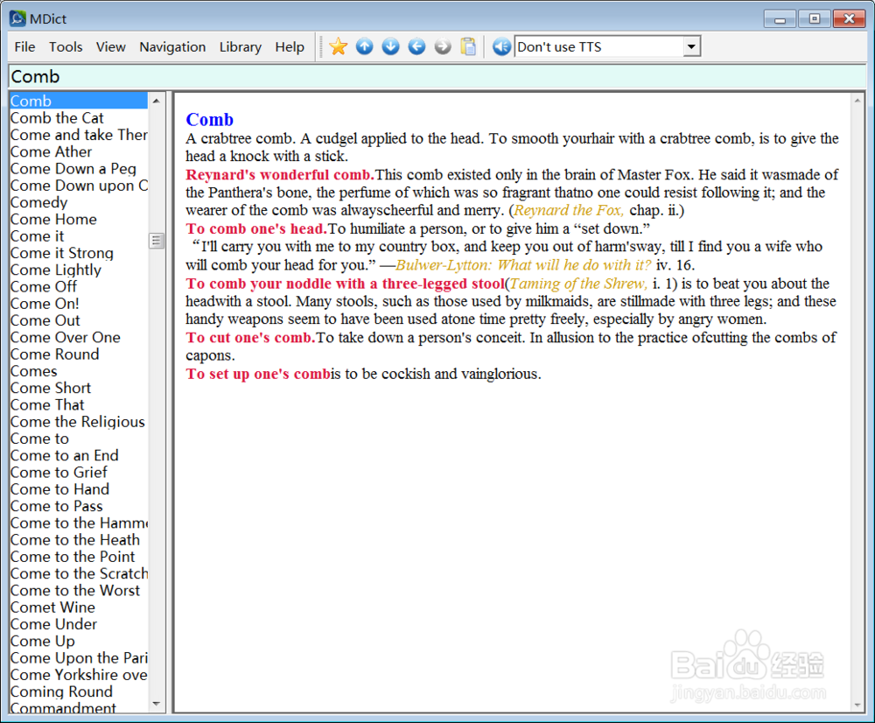This screenshot has height=723, width=875.
Task: Click 'To comb one's head.' red heading
Action: click(x=256, y=228)
